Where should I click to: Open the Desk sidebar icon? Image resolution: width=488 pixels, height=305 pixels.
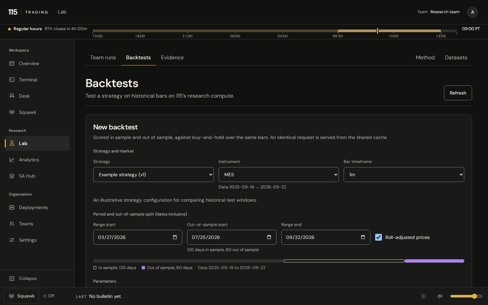[x=12, y=96]
